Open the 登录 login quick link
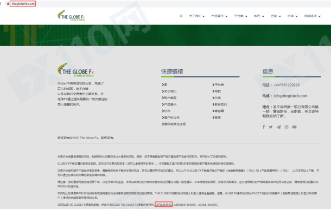Viewport: 331px width, 209px height. 217,117
